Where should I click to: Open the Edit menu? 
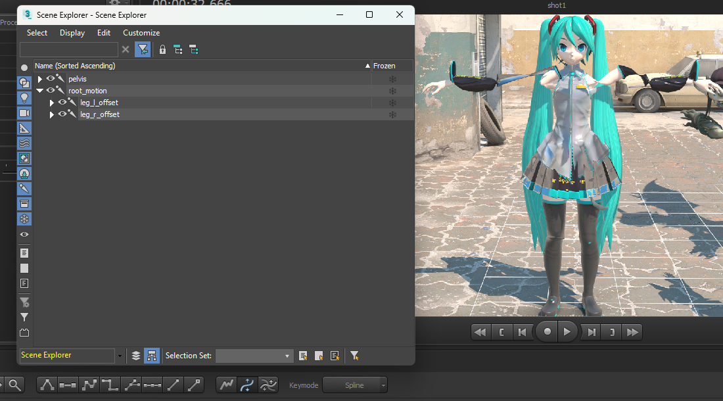(x=104, y=33)
